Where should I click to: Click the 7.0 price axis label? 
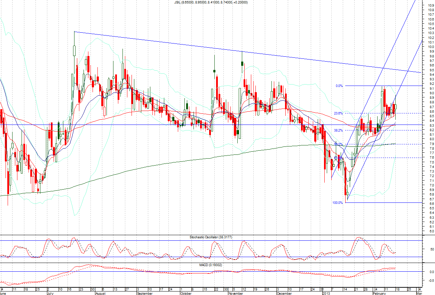click(431, 185)
